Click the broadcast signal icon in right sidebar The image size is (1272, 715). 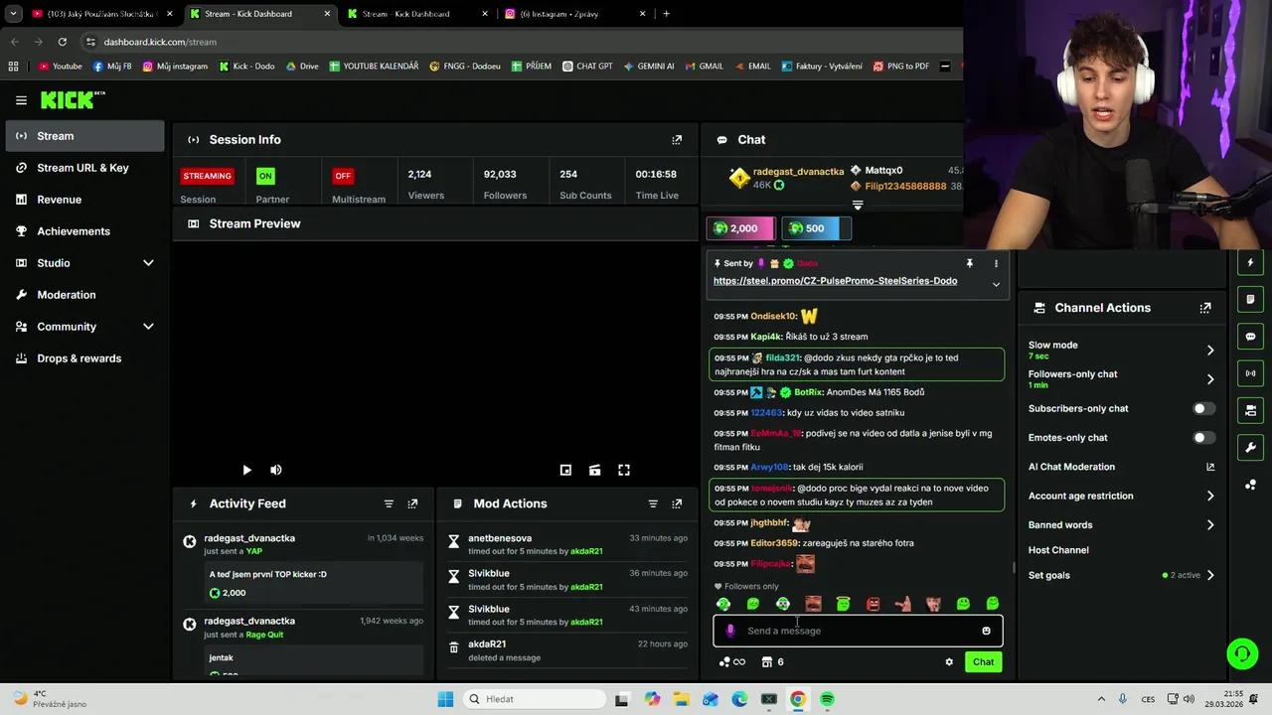tap(1250, 373)
